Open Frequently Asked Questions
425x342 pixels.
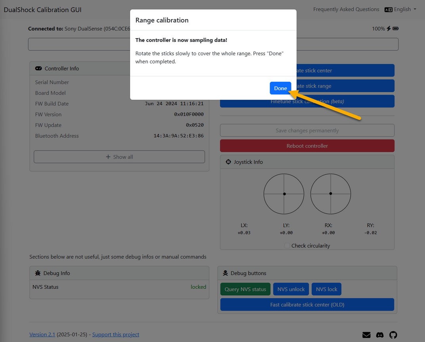pos(346,9)
